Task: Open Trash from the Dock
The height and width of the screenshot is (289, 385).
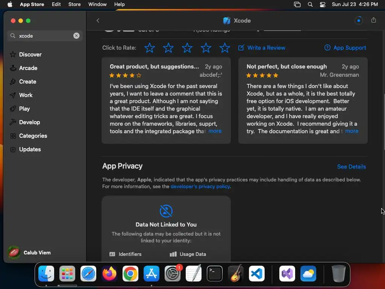Action: (339, 274)
